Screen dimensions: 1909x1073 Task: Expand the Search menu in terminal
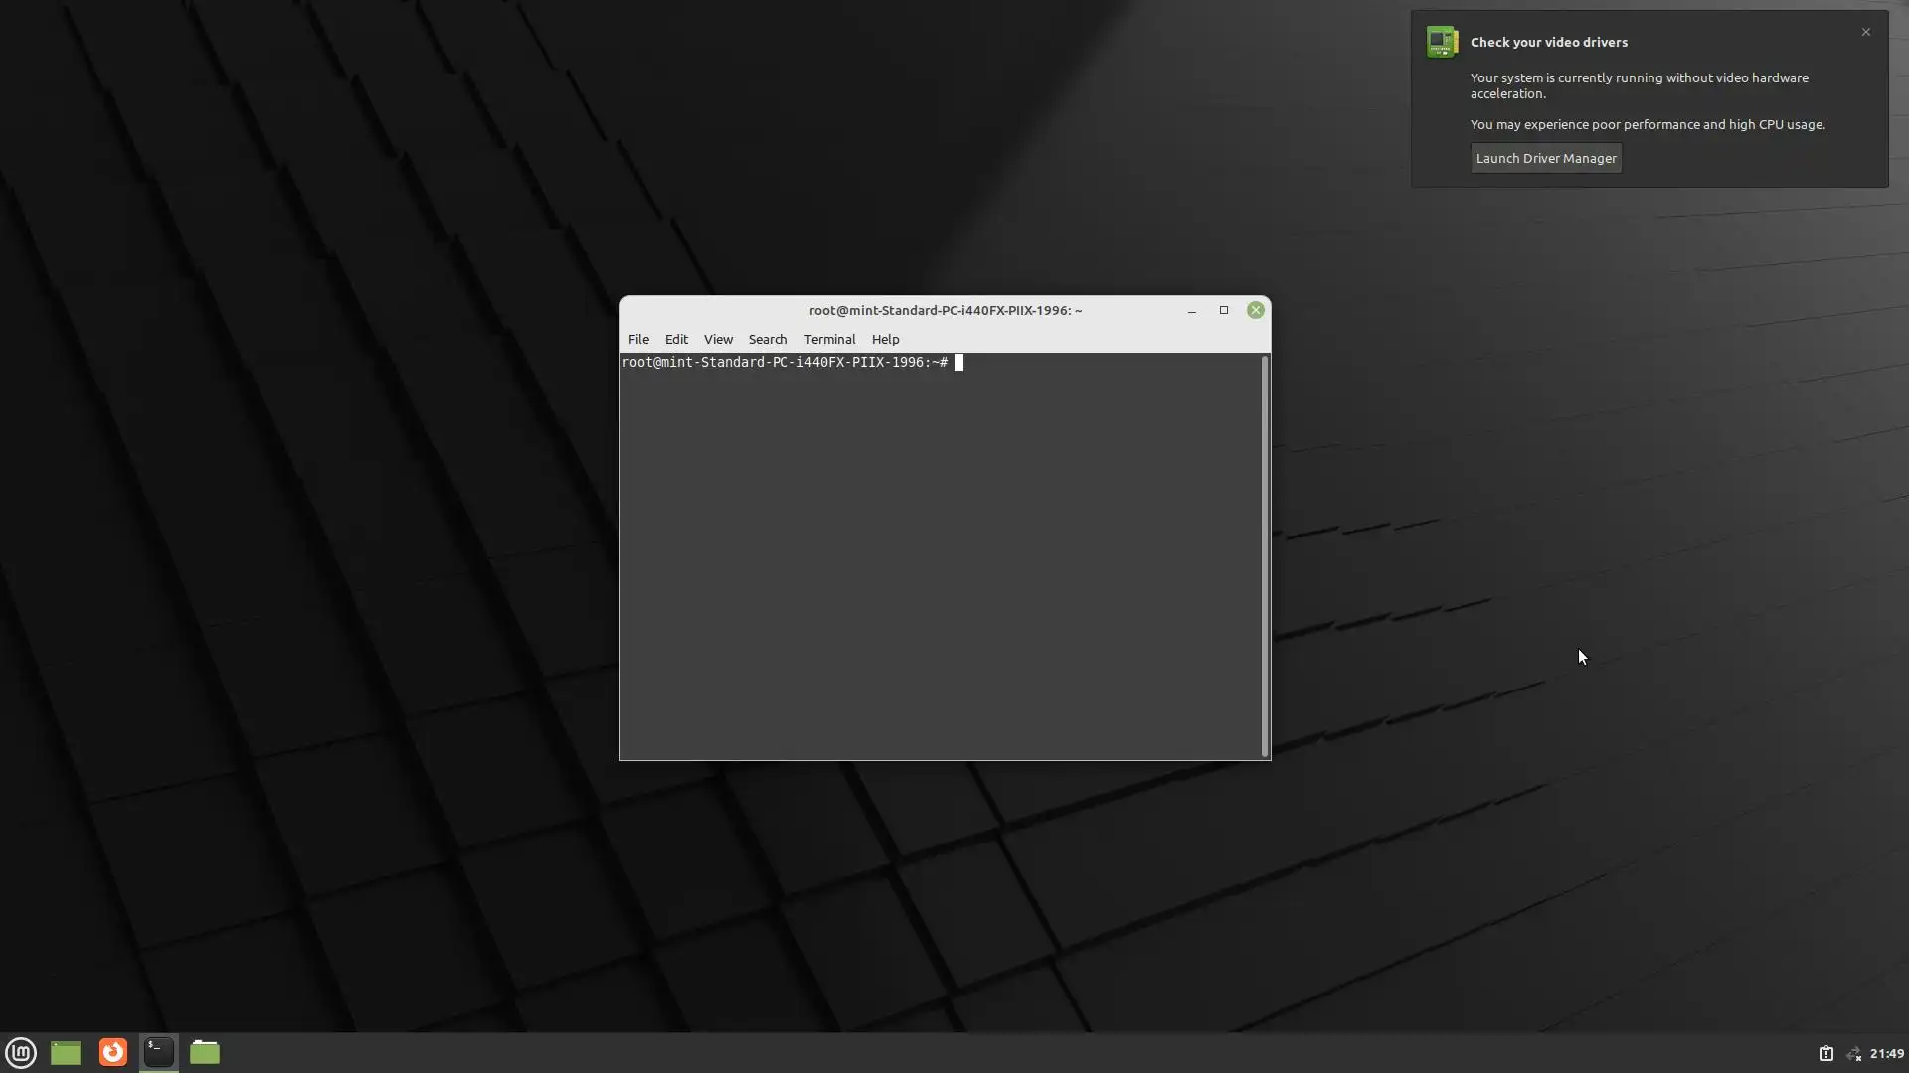(x=768, y=339)
